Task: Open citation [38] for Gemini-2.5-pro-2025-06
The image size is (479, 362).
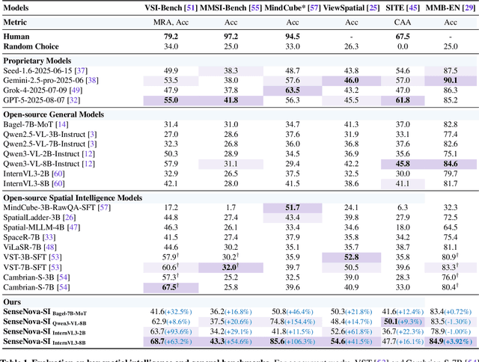Action: click(92, 81)
